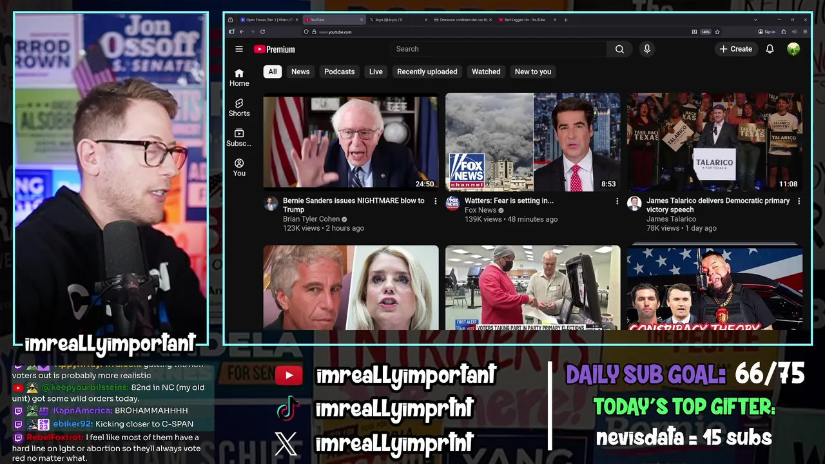Open the Conspiracy Theory video thumbnail
The image size is (825, 464).
tap(715, 287)
